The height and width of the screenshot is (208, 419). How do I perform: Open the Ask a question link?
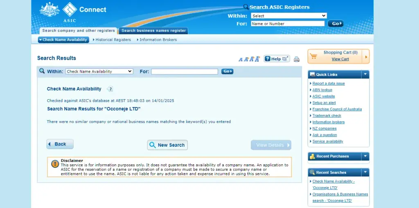tap(324, 135)
